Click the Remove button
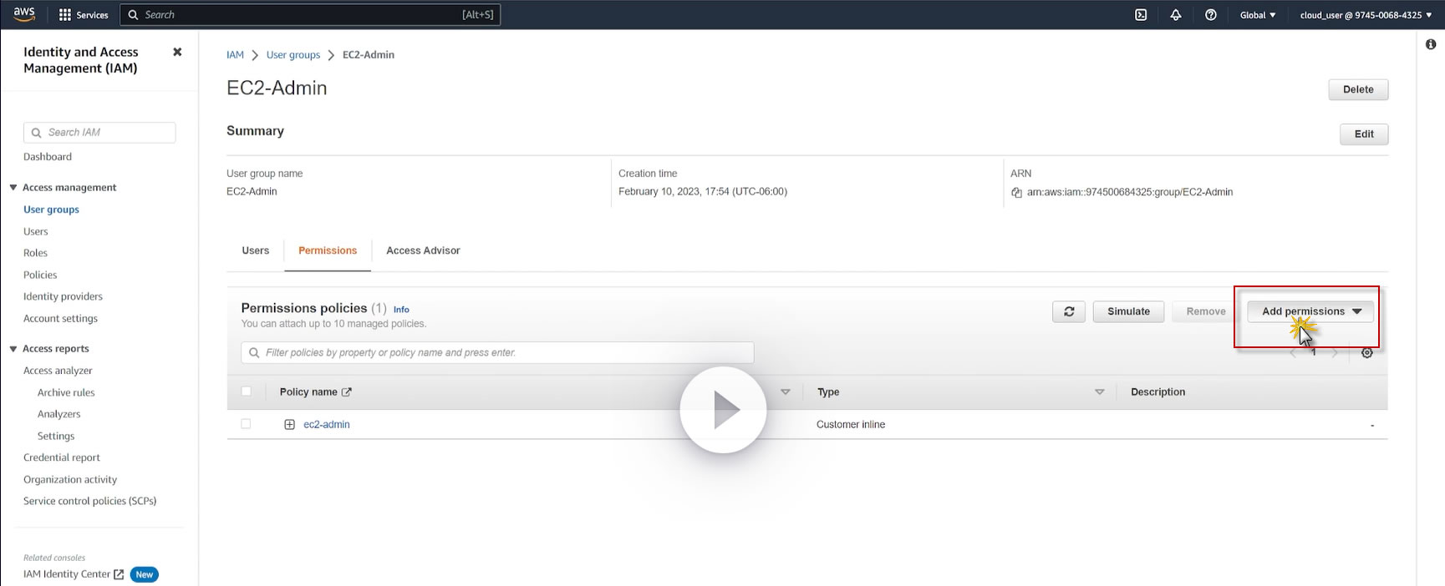1445x586 pixels. click(1206, 311)
